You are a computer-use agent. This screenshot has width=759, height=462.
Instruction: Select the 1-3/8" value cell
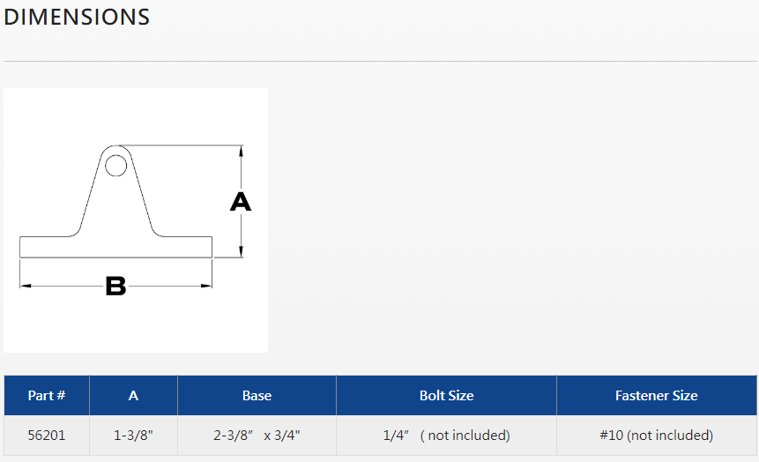pos(133,435)
